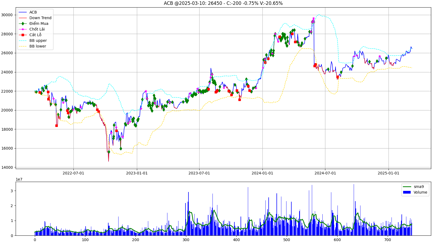Screen dimensions: 432x243
Task: Click the green diamond marker in the legend
Action: point(23,23)
